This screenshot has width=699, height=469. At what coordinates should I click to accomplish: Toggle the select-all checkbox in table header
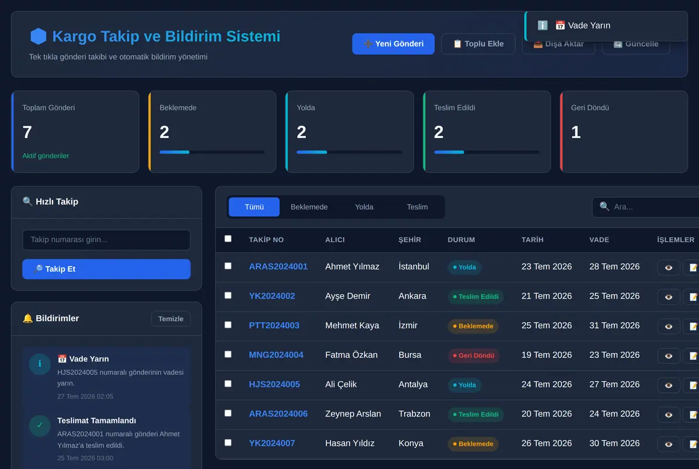pos(228,239)
